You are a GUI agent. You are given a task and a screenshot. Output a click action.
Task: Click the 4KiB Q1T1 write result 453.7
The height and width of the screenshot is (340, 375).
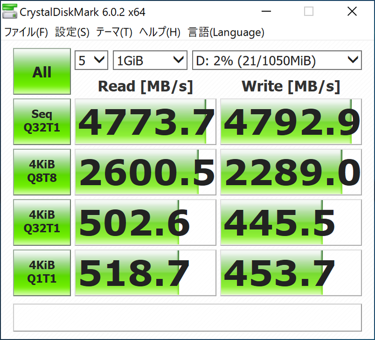(x=291, y=273)
